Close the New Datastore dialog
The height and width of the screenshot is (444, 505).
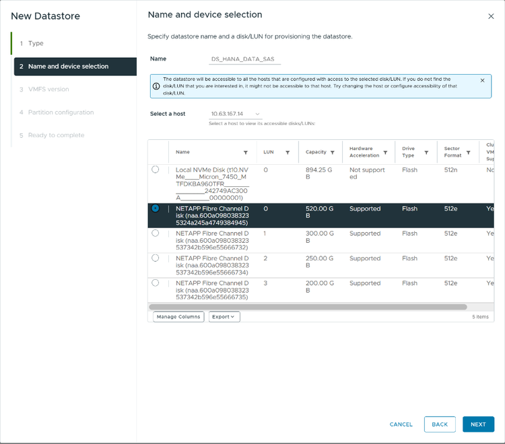(491, 16)
